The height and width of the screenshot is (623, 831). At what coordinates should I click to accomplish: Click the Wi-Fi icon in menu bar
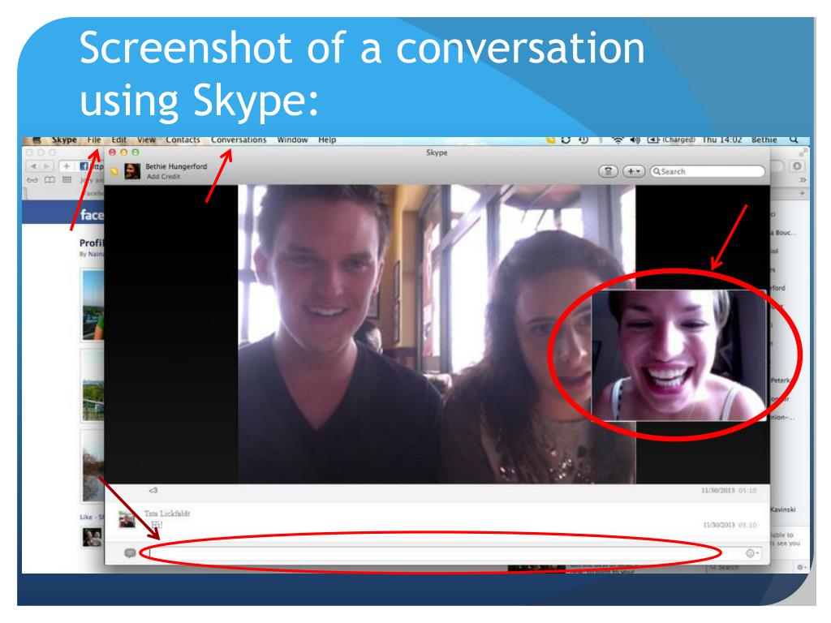(x=618, y=140)
